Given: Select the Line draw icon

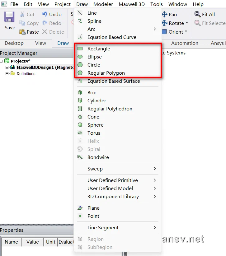Looking at the screenshot, I should [80, 13].
